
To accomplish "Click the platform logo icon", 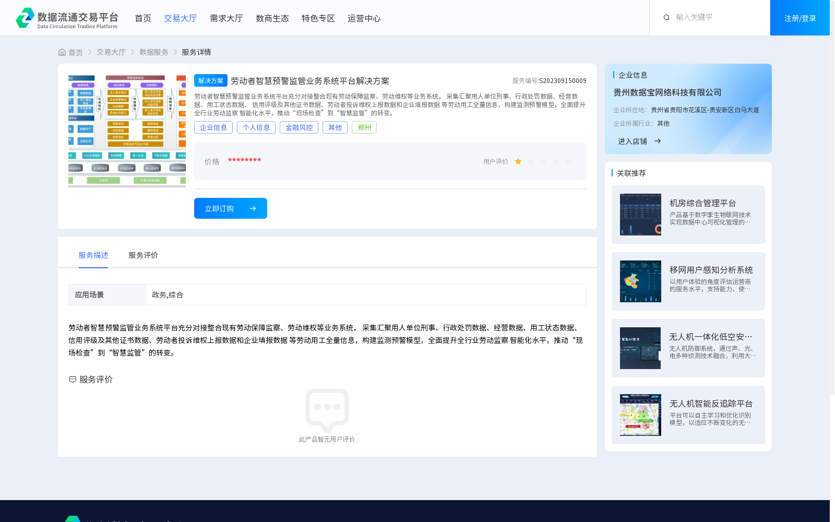I will 25,18.
